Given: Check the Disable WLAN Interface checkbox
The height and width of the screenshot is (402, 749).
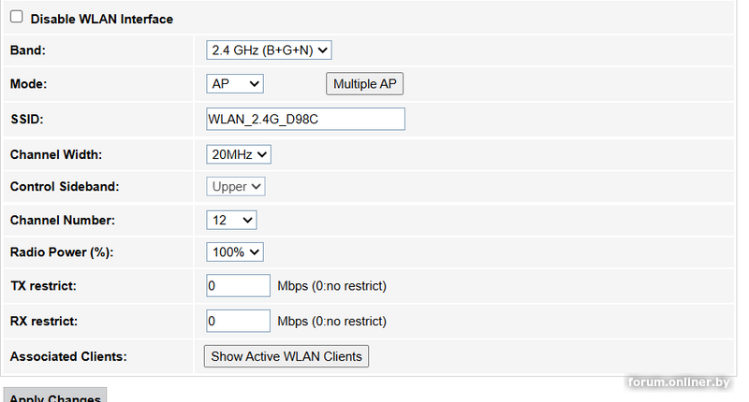Looking at the screenshot, I should [x=16, y=18].
